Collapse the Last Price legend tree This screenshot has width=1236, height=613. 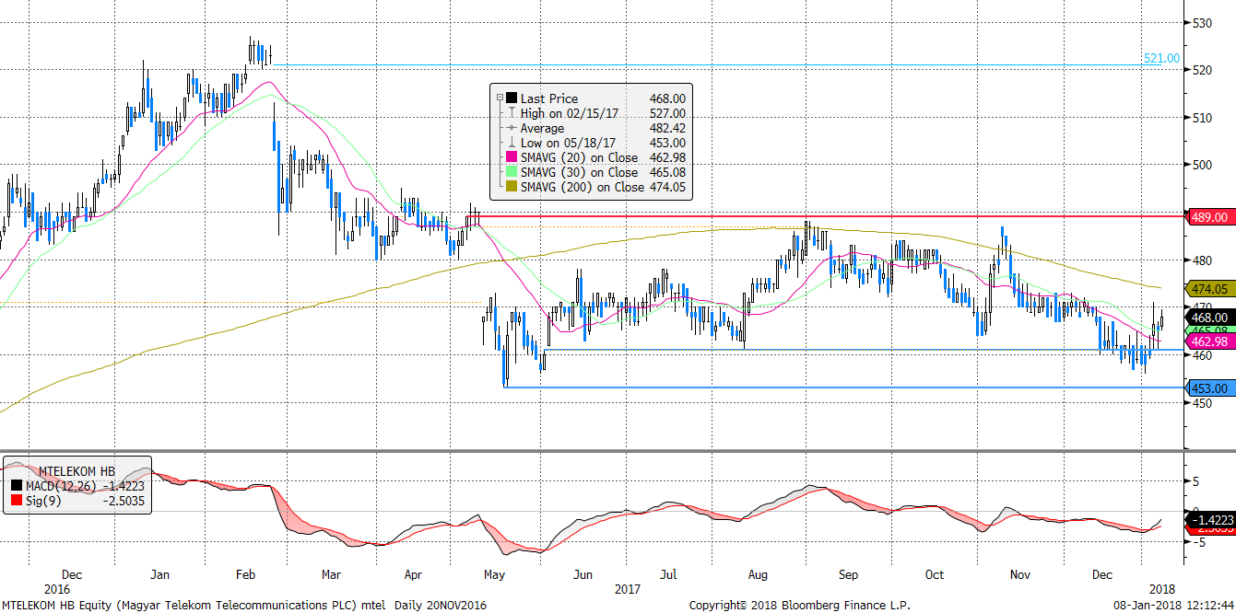(500, 98)
